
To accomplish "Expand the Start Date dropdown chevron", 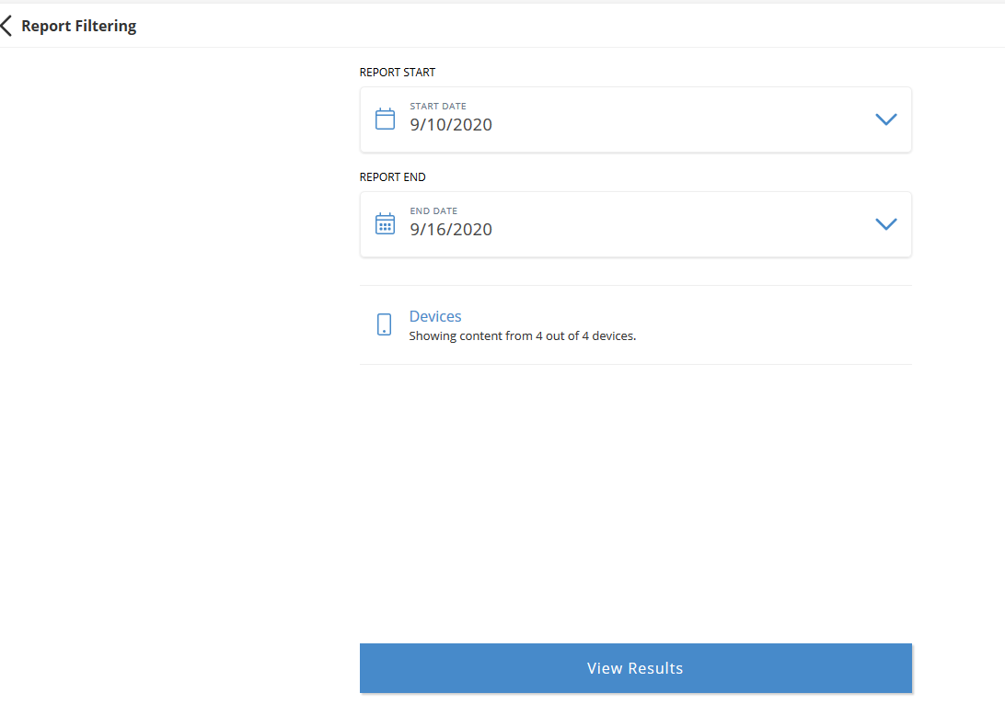I will coord(885,119).
